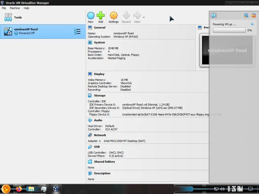This screenshot has width=259, height=194.
Task: Select the windowsXP fixed VM icon
Action: click(x=8, y=31)
